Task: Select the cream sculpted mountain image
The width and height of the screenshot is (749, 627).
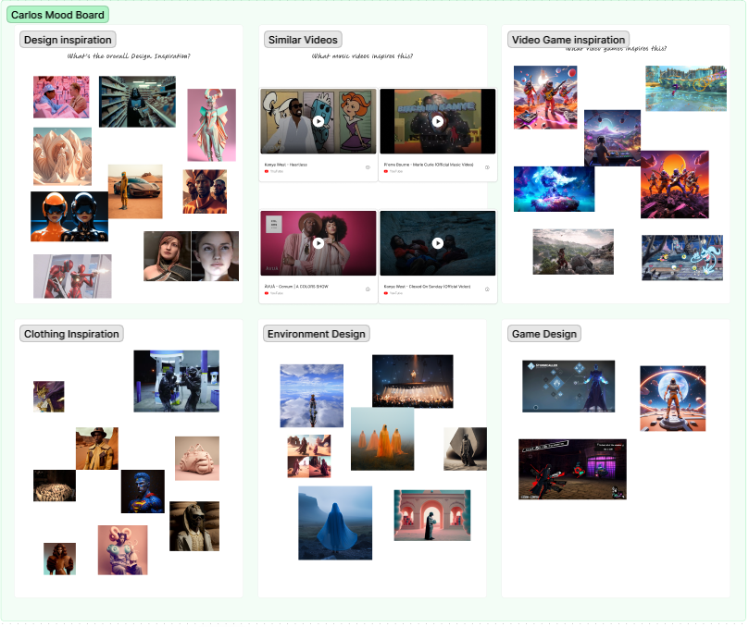Action: [63, 156]
